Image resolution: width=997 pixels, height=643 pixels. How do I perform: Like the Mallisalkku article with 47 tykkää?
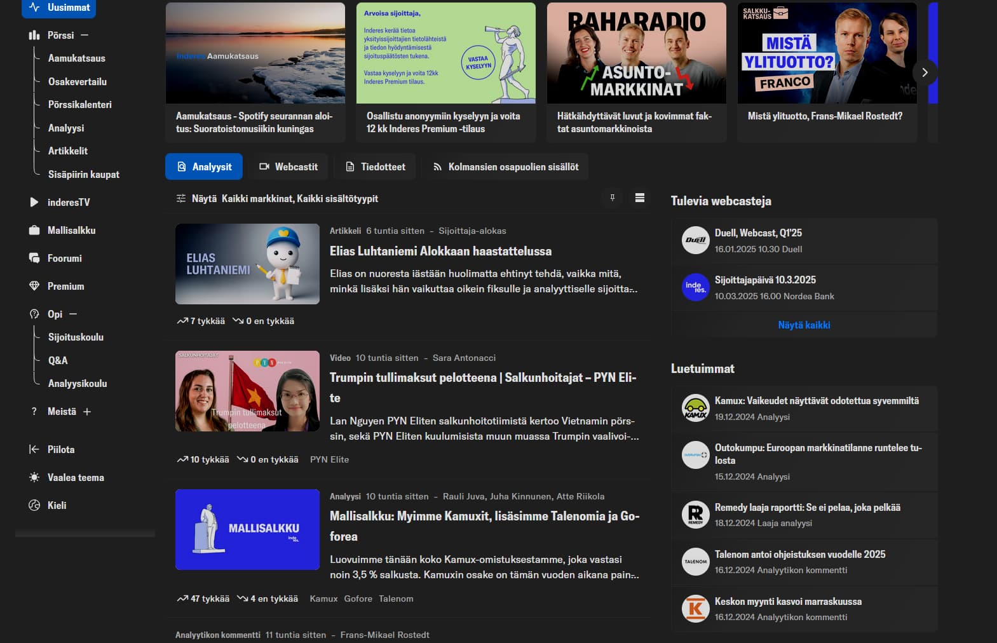coord(203,599)
